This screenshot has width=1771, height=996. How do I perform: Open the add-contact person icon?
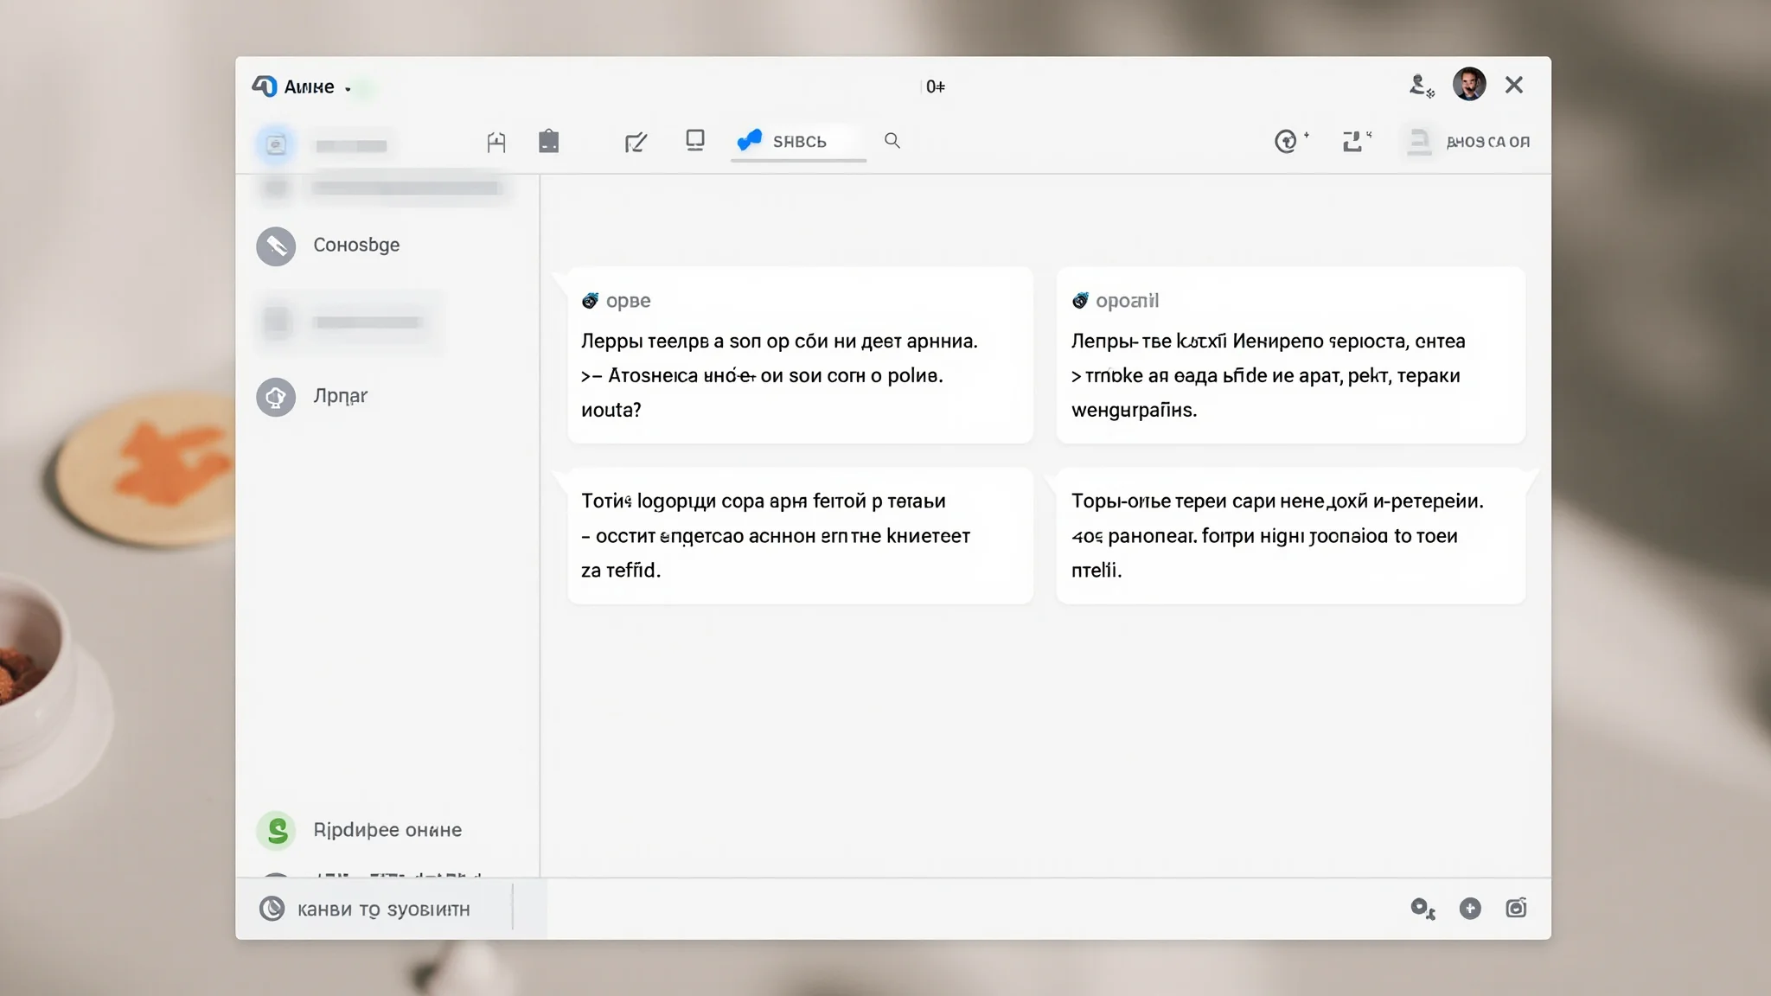click(x=1421, y=86)
